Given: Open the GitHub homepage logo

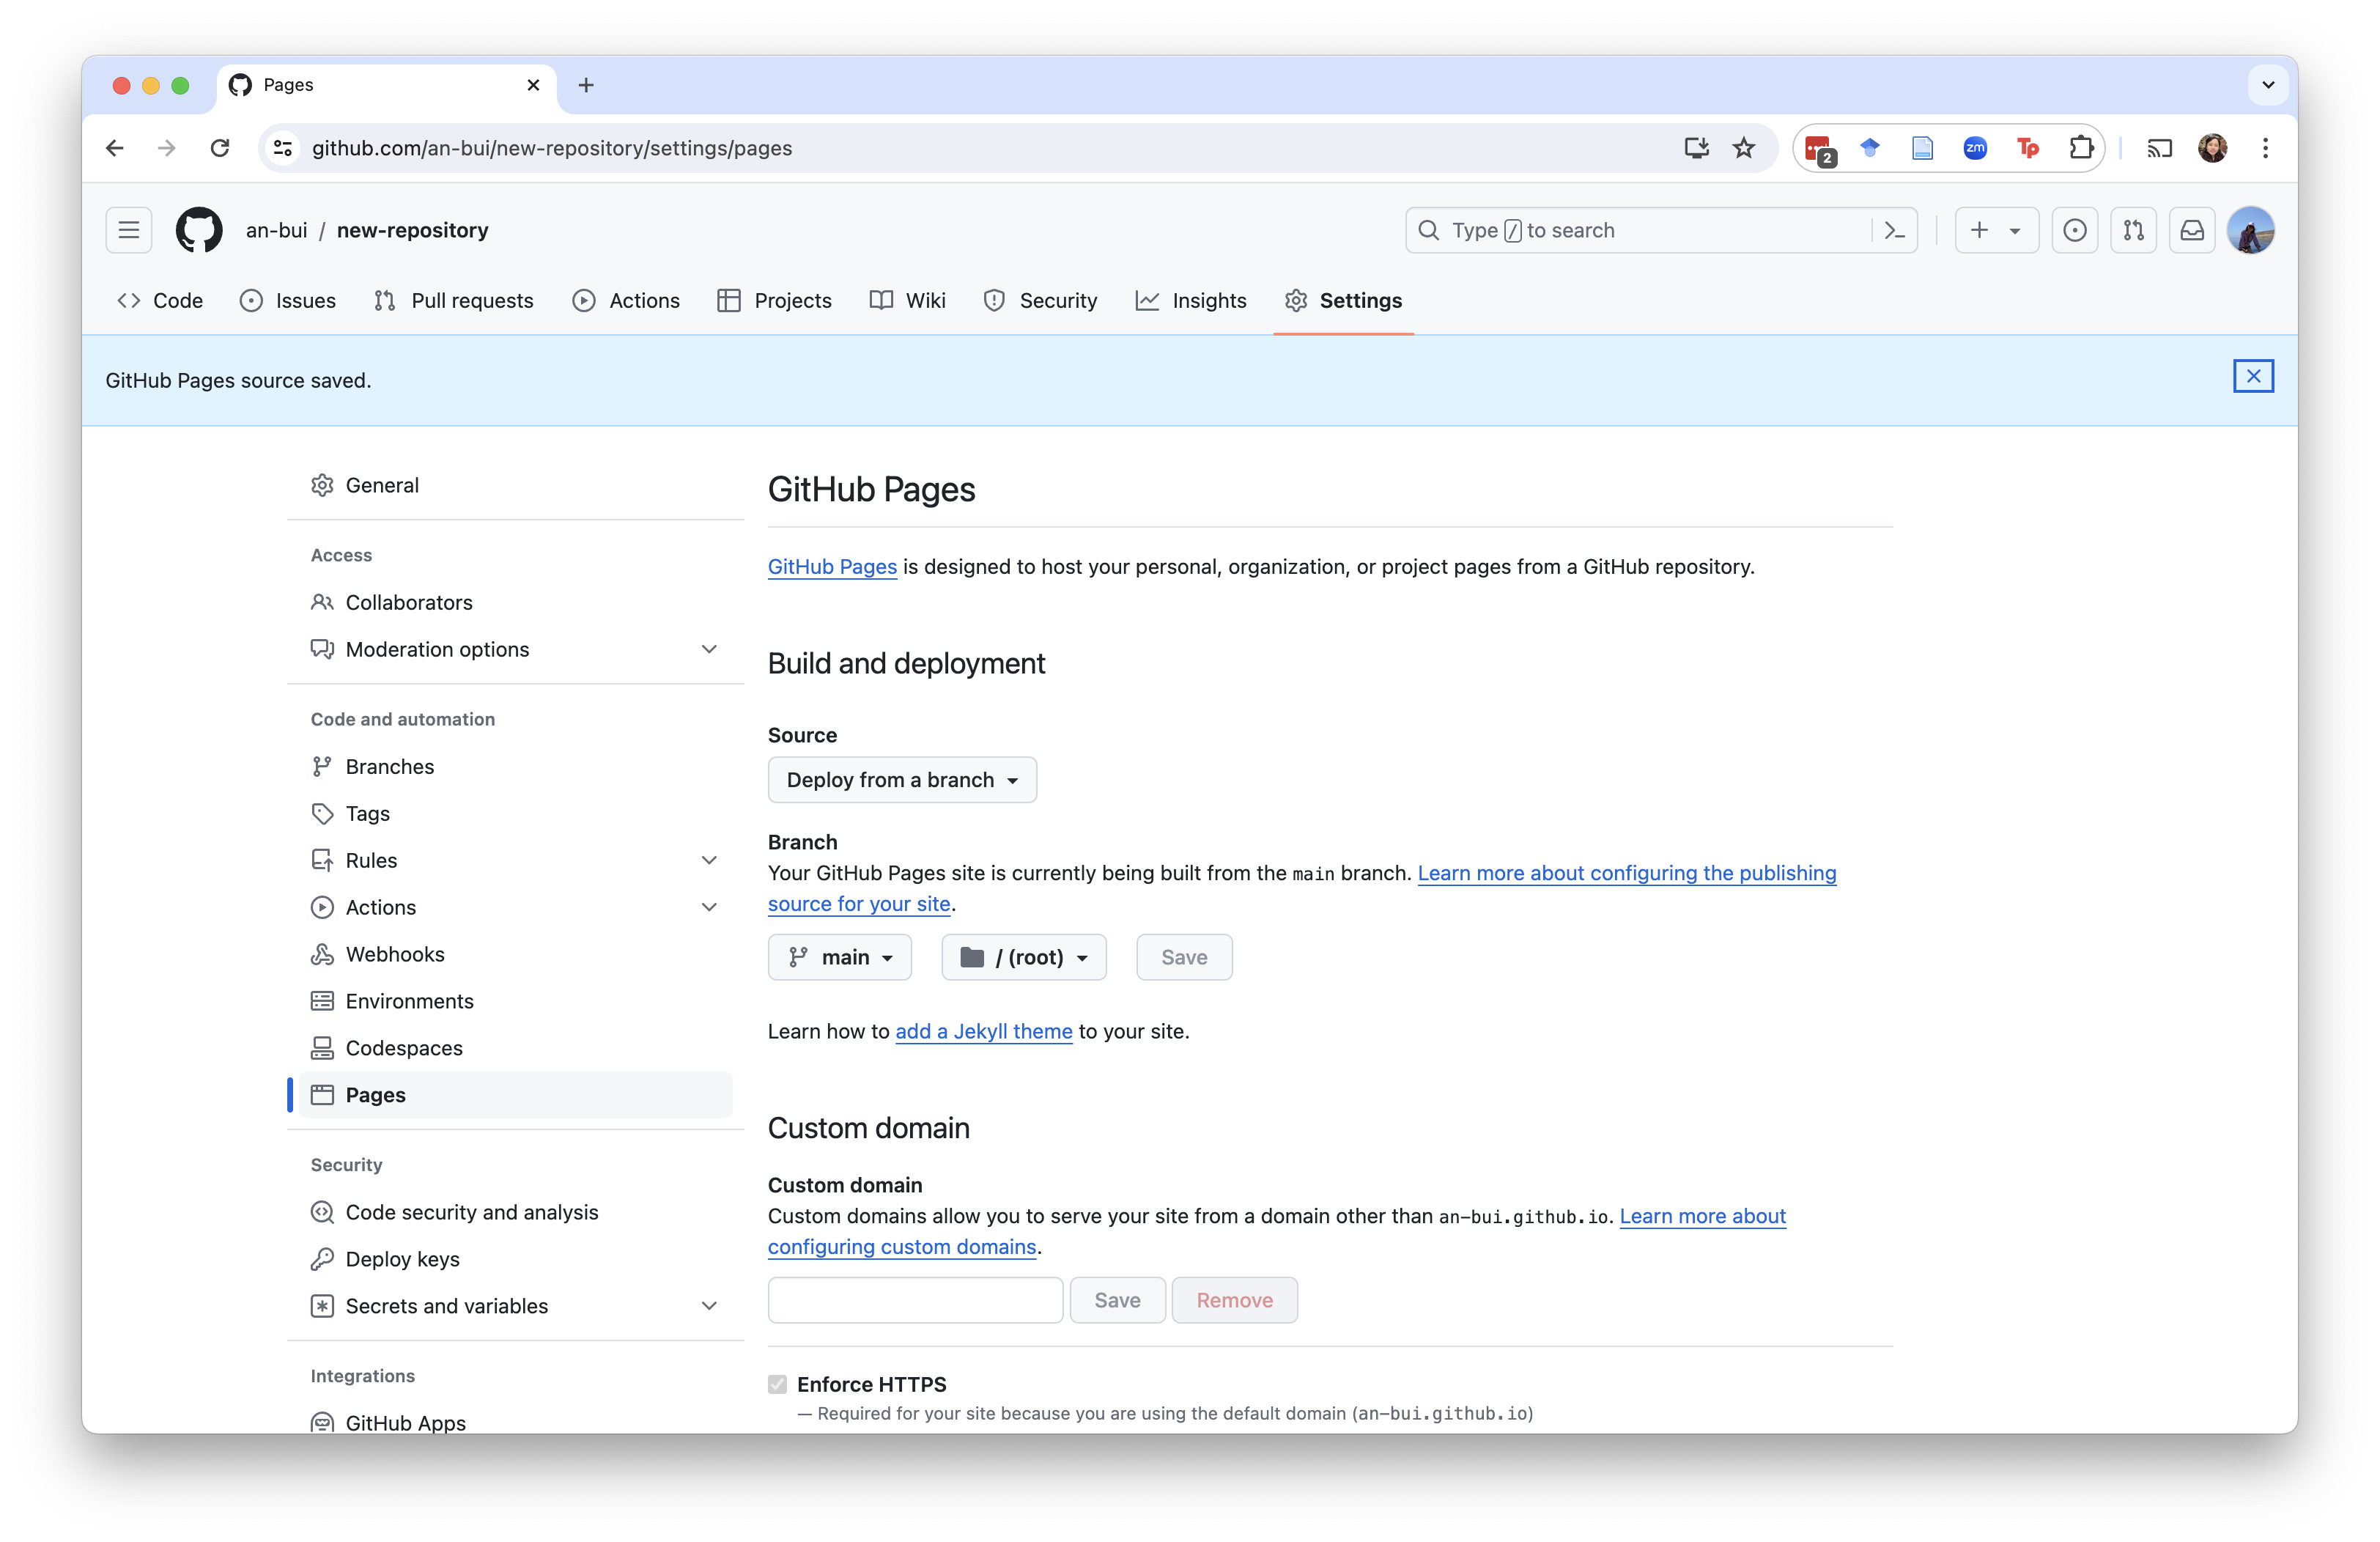Looking at the screenshot, I should pyautogui.click(x=199, y=230).
